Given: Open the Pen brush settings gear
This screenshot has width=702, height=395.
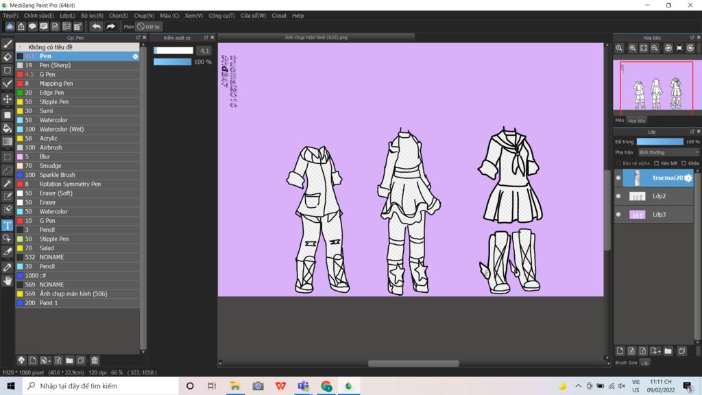Looking at the screenshot, I should tap(135, 56).
